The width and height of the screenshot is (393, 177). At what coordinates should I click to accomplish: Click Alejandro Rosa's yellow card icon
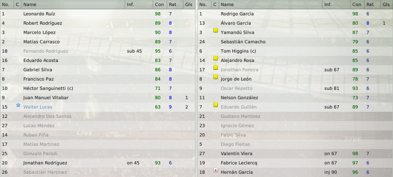(216, 58)
